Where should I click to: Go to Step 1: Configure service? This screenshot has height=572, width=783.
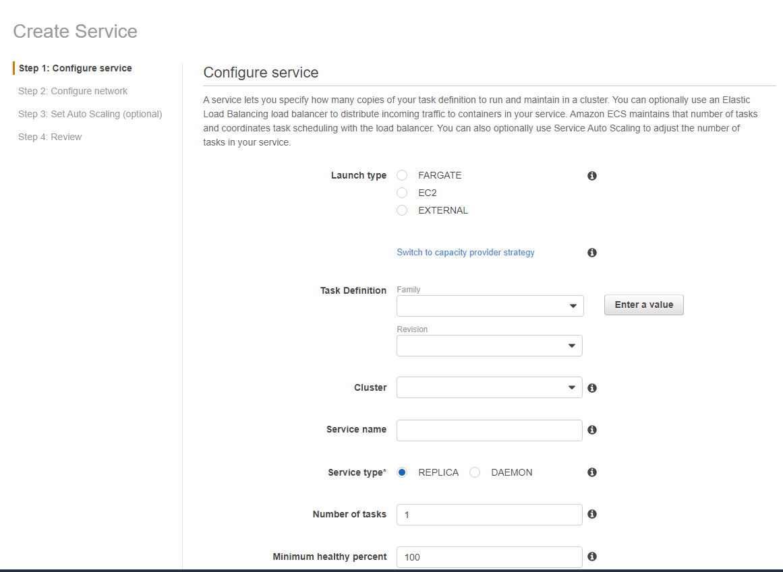(x=76, y=68)
